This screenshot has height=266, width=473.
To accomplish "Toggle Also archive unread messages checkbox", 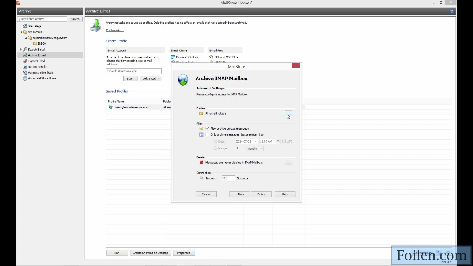I will tap(207, 129).
